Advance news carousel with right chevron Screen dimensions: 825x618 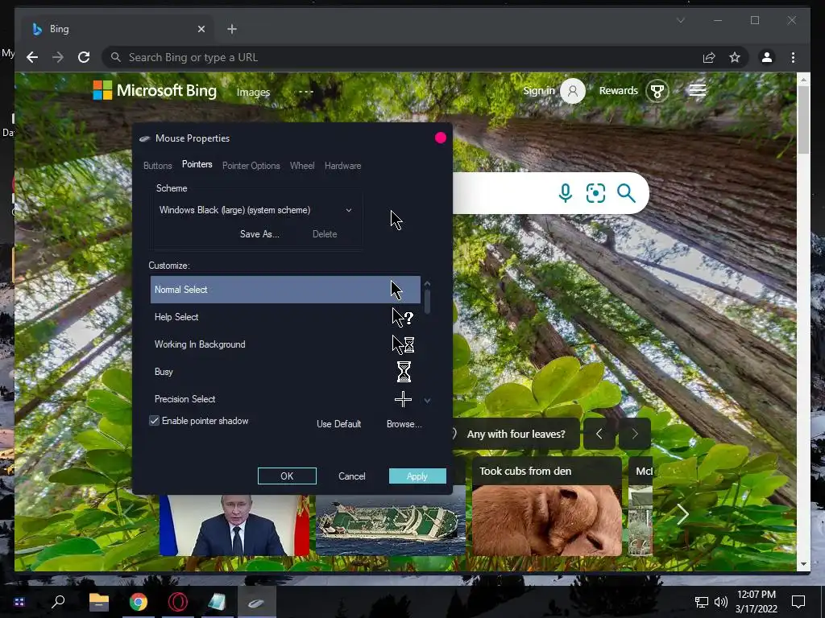coord(682,514)
